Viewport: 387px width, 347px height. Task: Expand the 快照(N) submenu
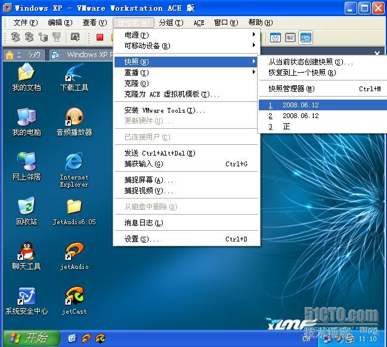tap(187, 61)
